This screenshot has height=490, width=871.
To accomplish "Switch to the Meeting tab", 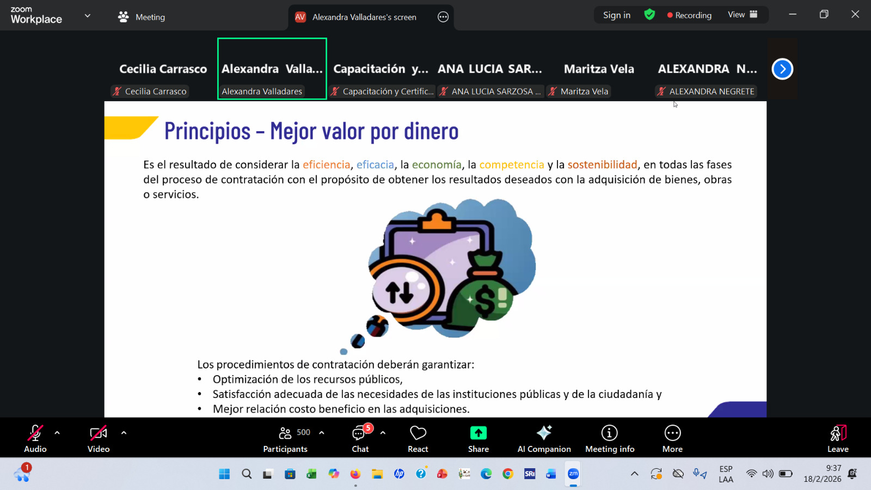I will point(142,17).
